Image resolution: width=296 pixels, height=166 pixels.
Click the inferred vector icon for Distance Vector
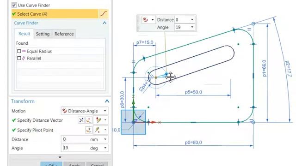pos(99,120)
